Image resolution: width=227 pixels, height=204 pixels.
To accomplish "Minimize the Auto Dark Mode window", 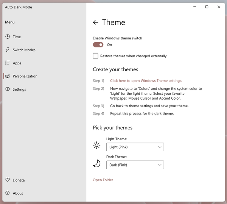I will pyautogui.click(x=194, y=7).
